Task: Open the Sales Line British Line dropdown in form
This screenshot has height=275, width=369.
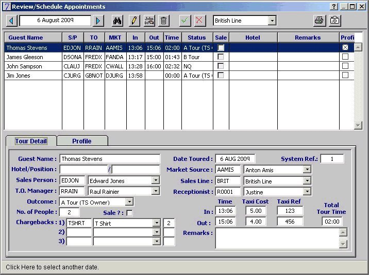Action: (x=307, y=180)
